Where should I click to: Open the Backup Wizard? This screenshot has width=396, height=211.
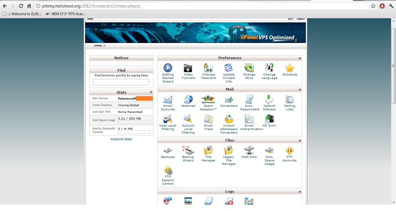tap(188, 154)
